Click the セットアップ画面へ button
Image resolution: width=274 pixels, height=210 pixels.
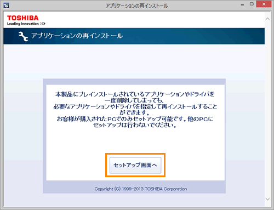135,165
